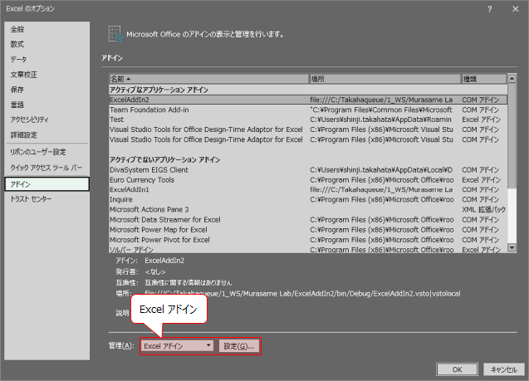This screenshot has height=381, width=529.
Task: Select the アドイン category
Action: click(x=47, y=184)
